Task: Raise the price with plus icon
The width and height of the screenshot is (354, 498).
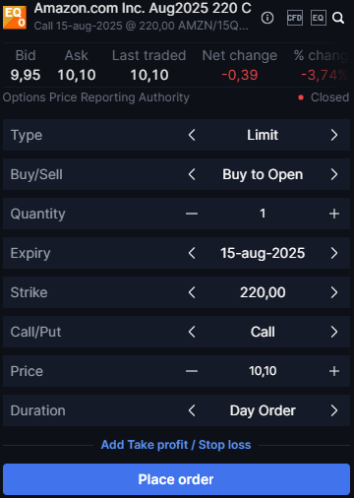Action: point(334,371)
